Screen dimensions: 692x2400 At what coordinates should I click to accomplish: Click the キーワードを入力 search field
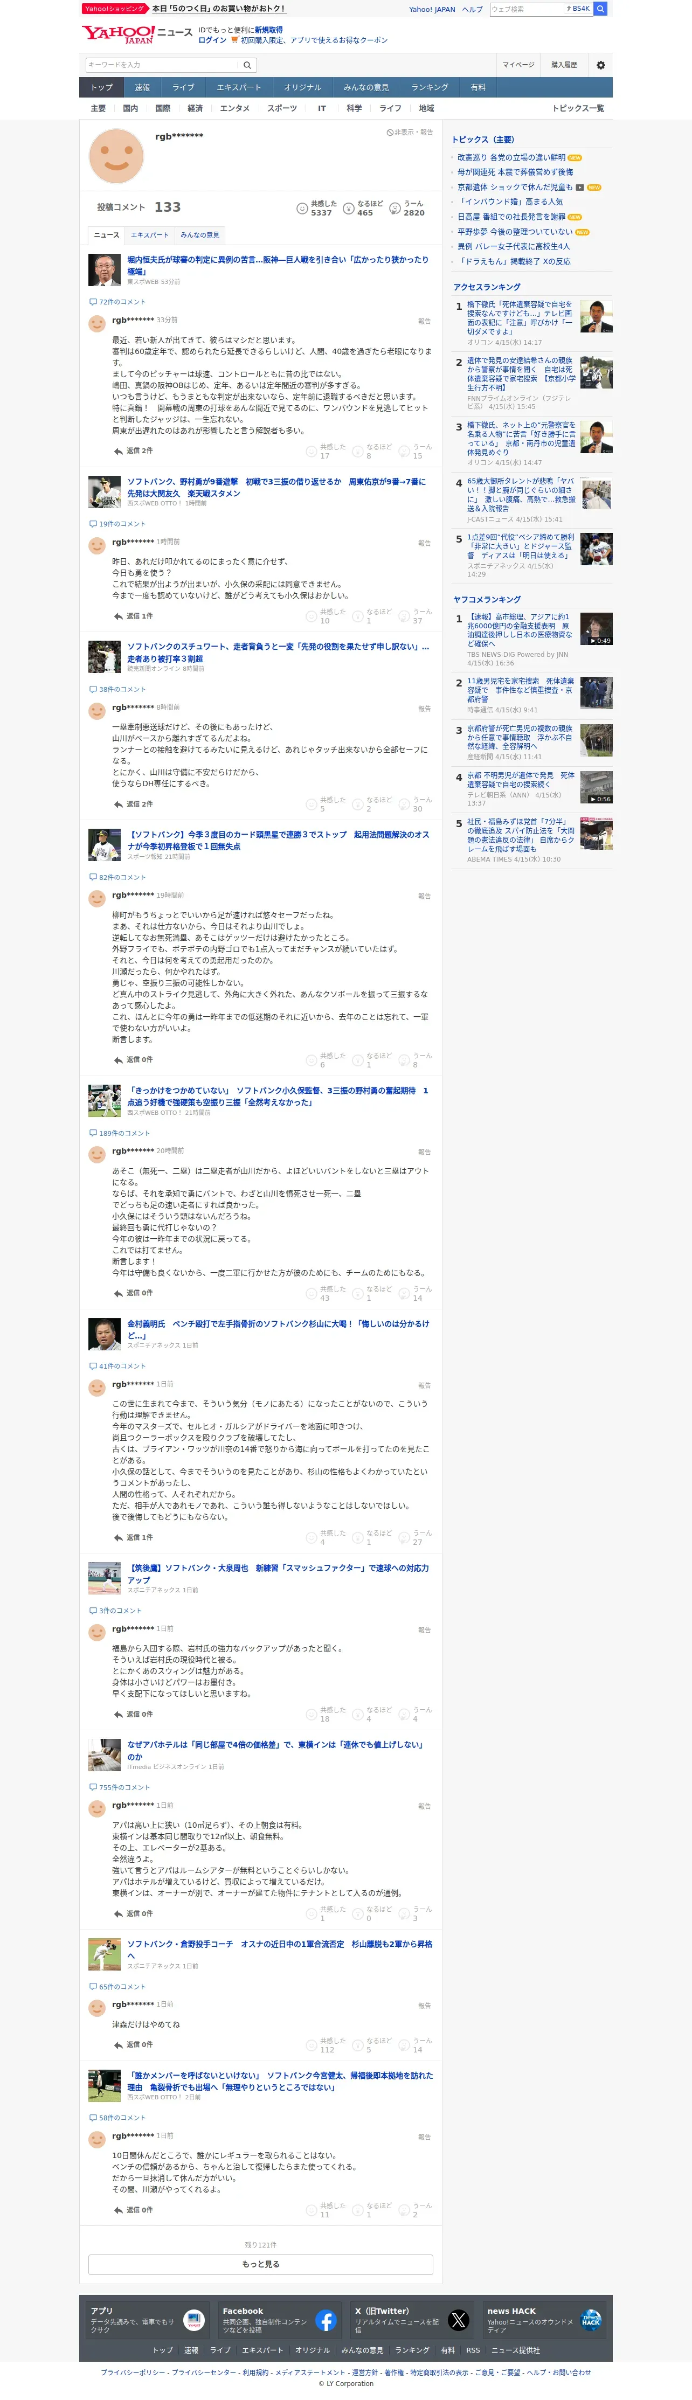(x=162, y=65)
